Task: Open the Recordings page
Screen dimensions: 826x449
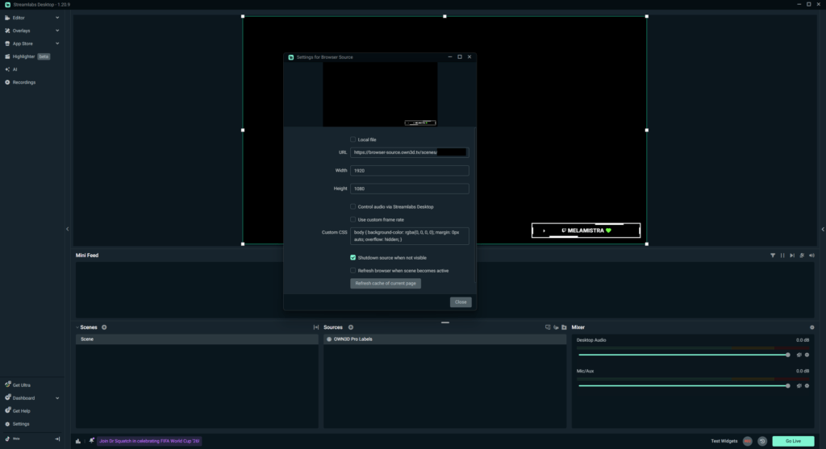Action: click(23, 82)
